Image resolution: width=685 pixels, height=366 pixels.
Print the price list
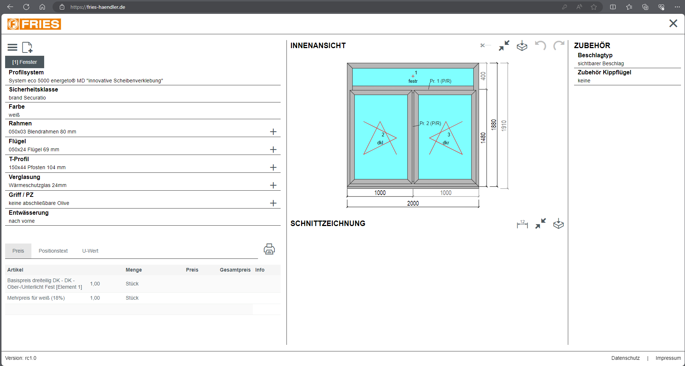tap(269, 249)
